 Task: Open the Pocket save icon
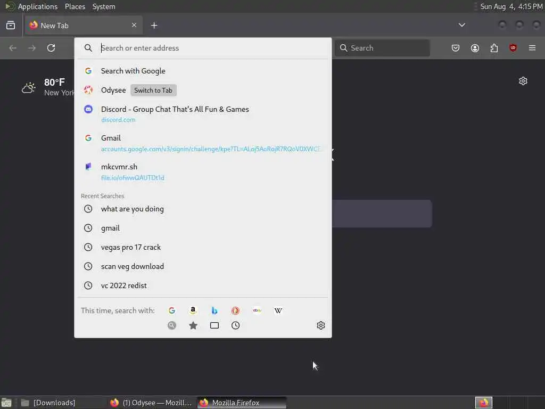(456, 48)
